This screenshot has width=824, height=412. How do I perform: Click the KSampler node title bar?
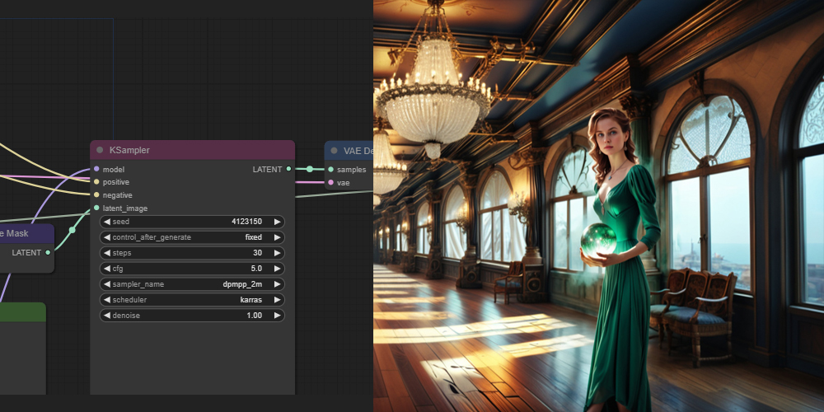[192, 150]
